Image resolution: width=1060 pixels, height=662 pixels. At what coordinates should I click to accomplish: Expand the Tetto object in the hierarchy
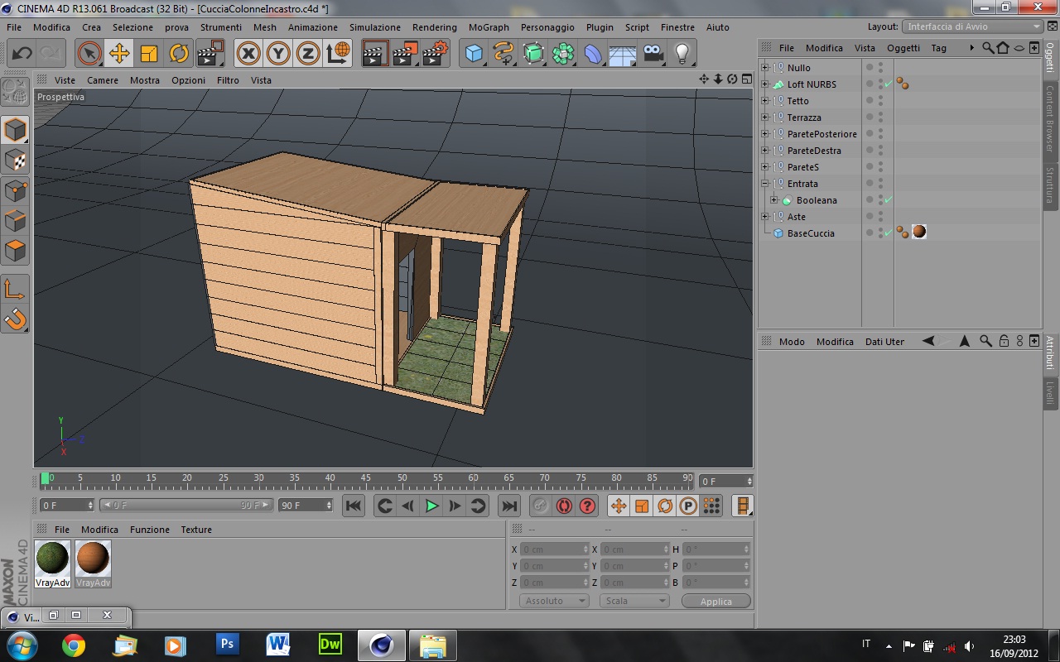[765, 101]
